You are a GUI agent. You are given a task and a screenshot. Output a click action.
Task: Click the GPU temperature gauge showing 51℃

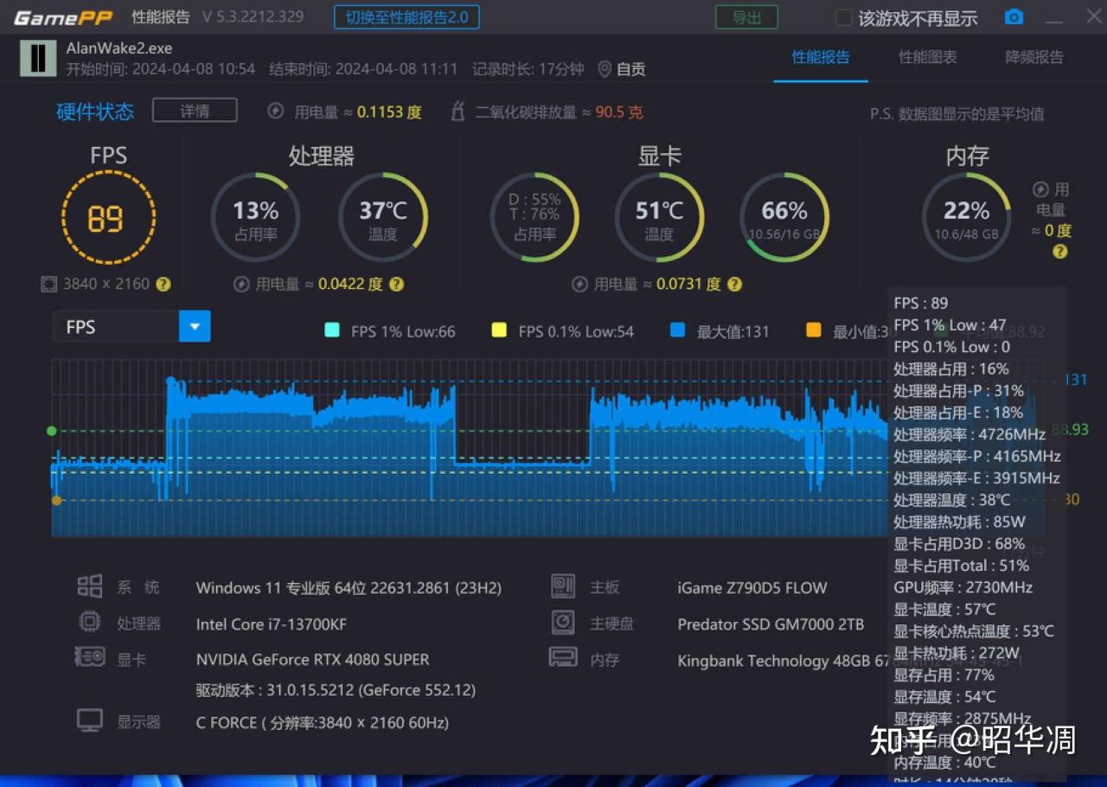[660, 217]
